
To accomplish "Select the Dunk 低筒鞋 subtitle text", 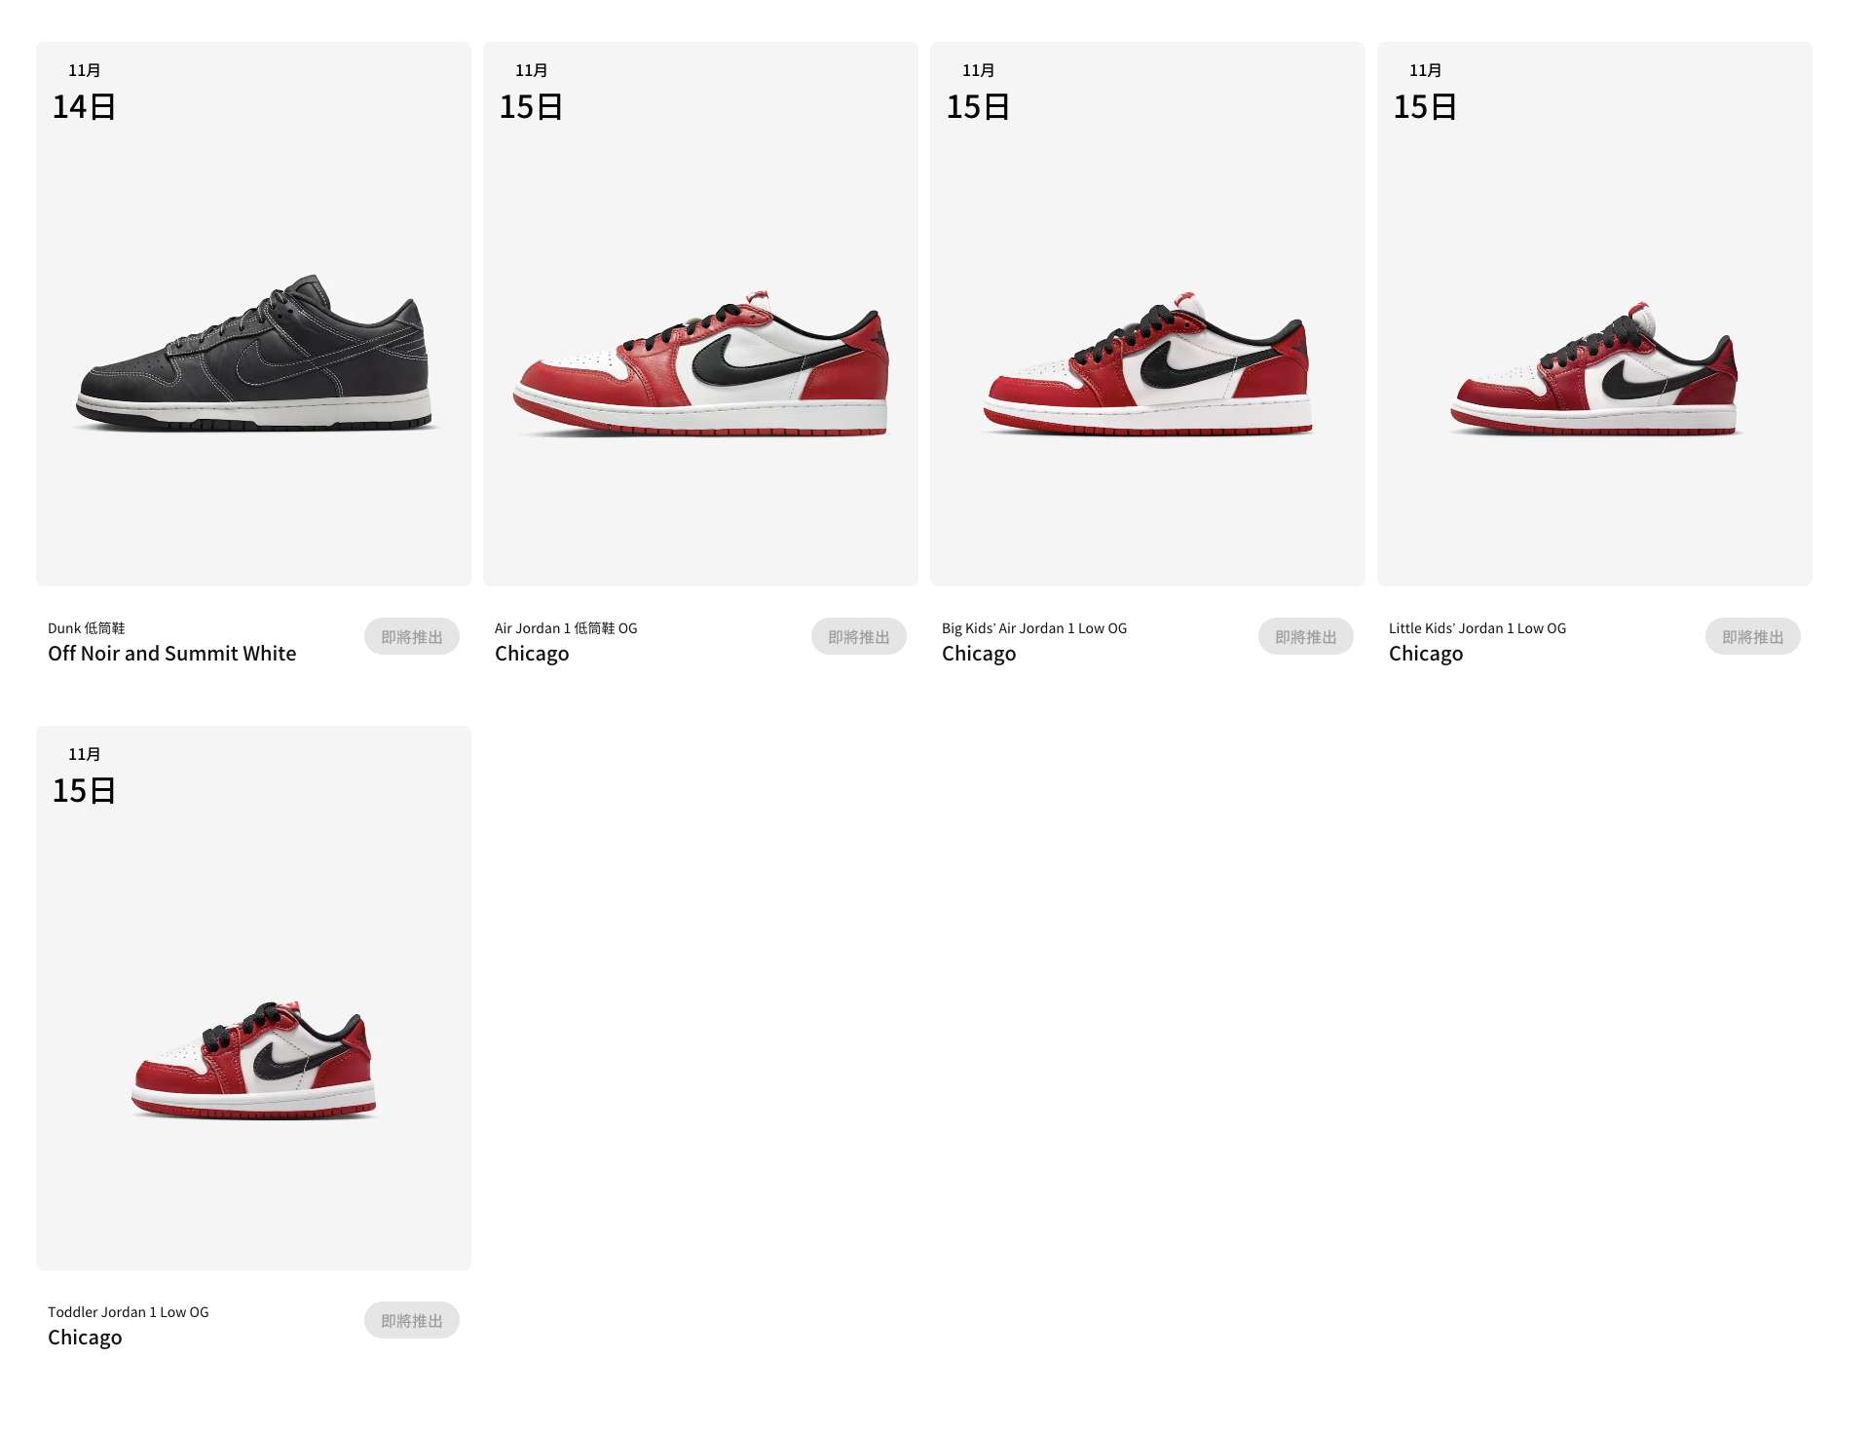I will pyautogui.click(x=87, y=628).
